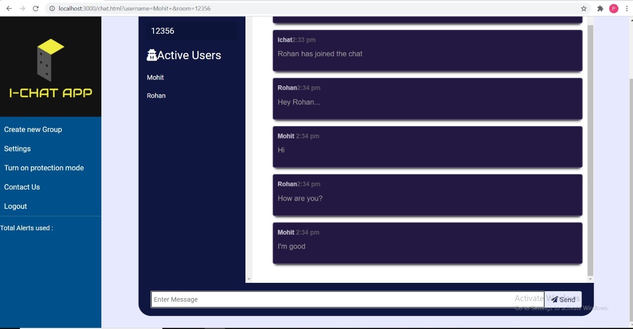633x329 pixels.
Task: Open the Contact Us link
Action: [x=22, y=187]
